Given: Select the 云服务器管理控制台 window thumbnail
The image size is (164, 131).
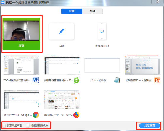Looking at the screenshot, I should 62,65.
